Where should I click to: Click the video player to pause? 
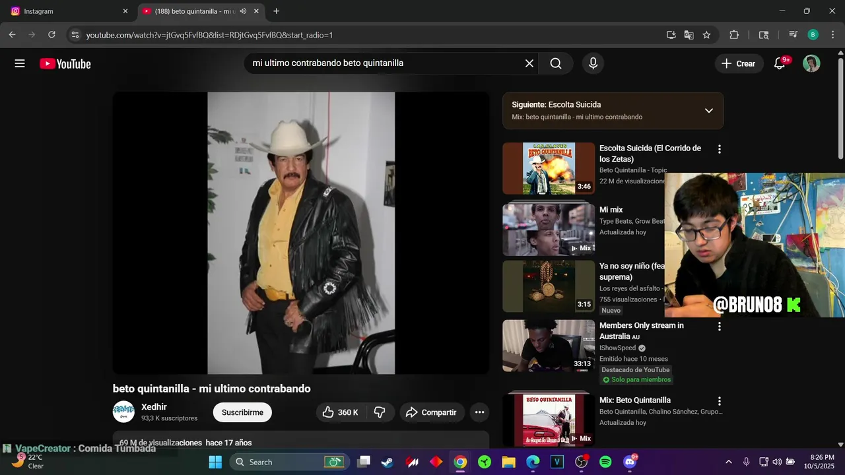[301, 233]
